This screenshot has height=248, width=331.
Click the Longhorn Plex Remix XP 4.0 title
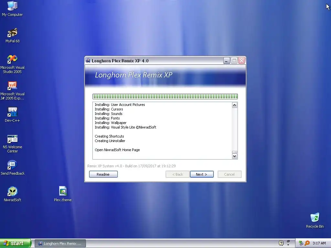(x=120, y=61)
